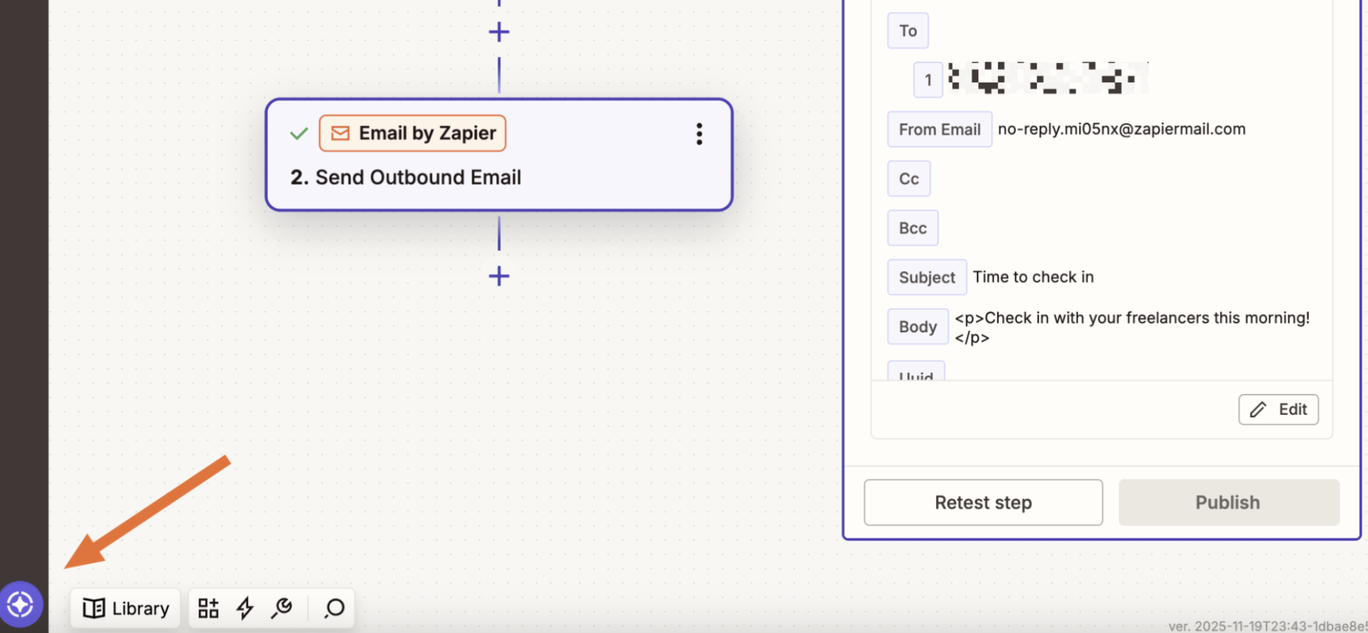Click the From Email field label
Viewport: 1368px width, 633px height.
pos(939,129)
